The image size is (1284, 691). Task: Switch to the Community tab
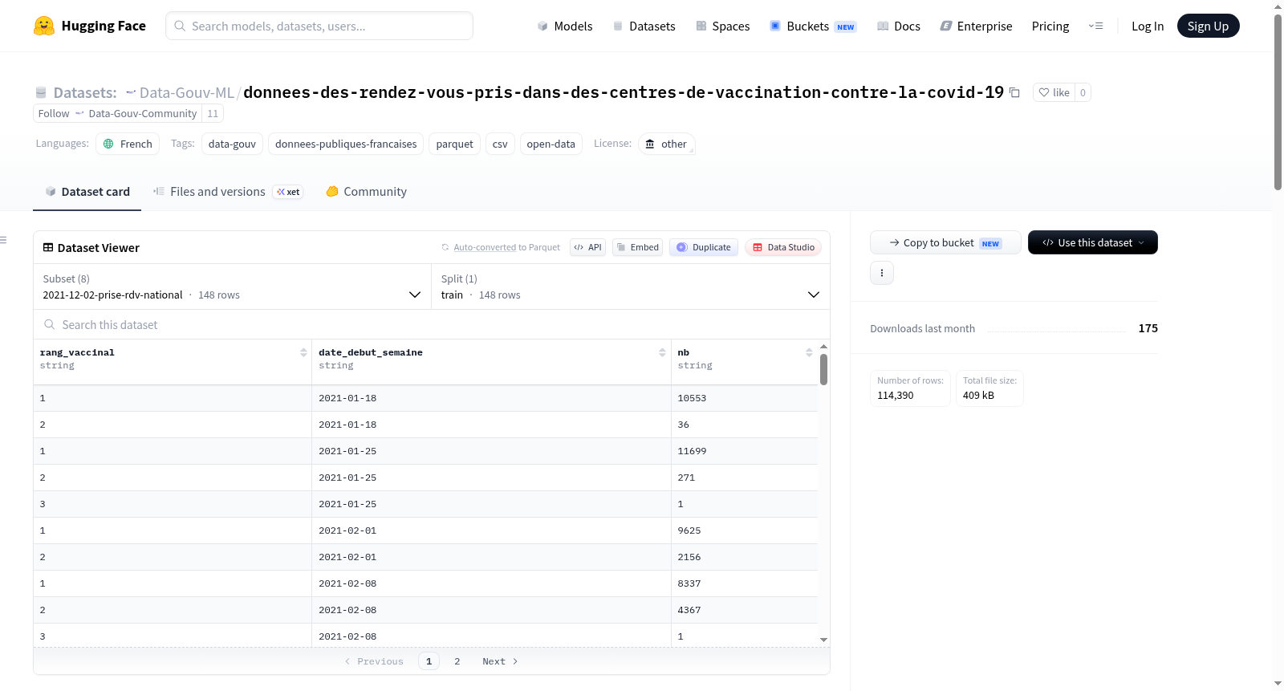pos(366,192)
